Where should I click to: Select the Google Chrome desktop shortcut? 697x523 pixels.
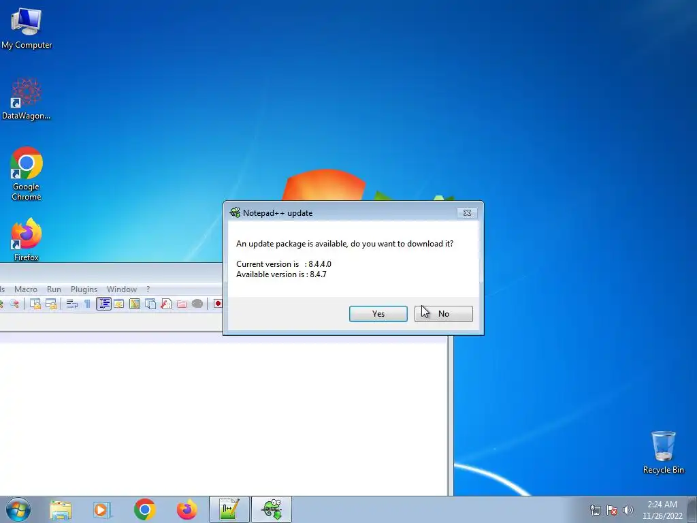pyautogui.click(x=27, y=174)
